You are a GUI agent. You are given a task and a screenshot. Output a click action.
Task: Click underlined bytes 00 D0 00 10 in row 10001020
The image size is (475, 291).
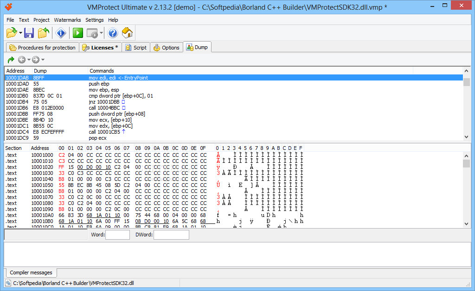(x=94, y=167)
